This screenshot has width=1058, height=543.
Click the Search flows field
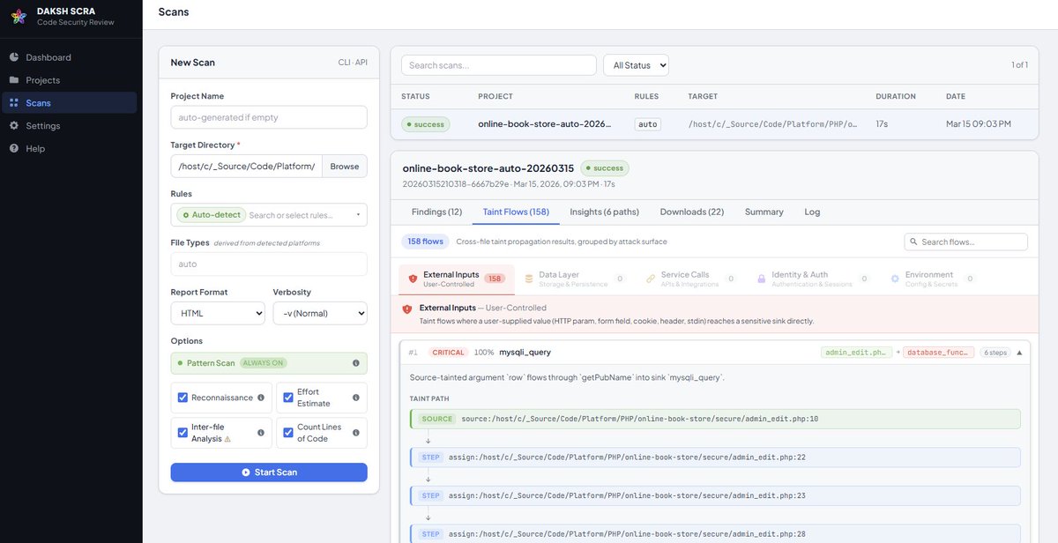pyautogui.click(x=966, y=242)
